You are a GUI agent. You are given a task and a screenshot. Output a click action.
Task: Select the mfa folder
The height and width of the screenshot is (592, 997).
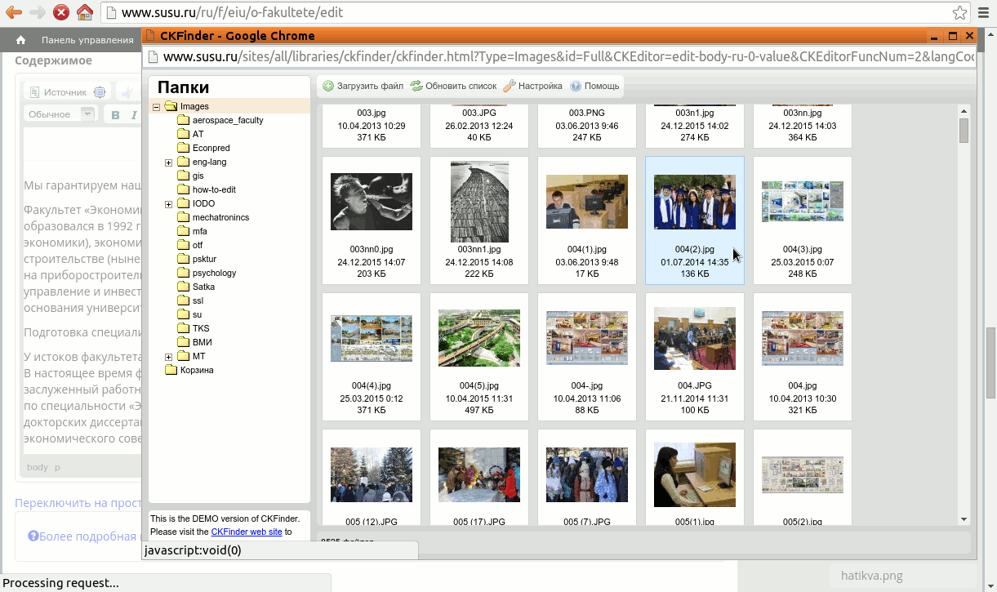(x=199, y=231)
